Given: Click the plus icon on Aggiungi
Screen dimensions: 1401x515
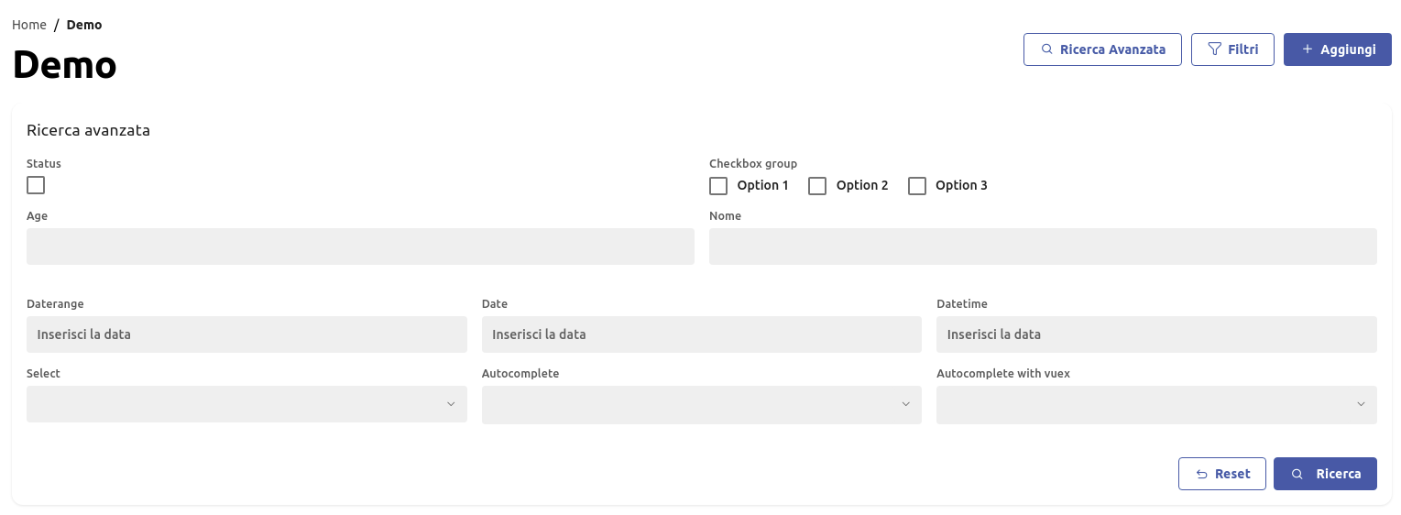Looking at the screenshot, I should (x=1308, y=49).
